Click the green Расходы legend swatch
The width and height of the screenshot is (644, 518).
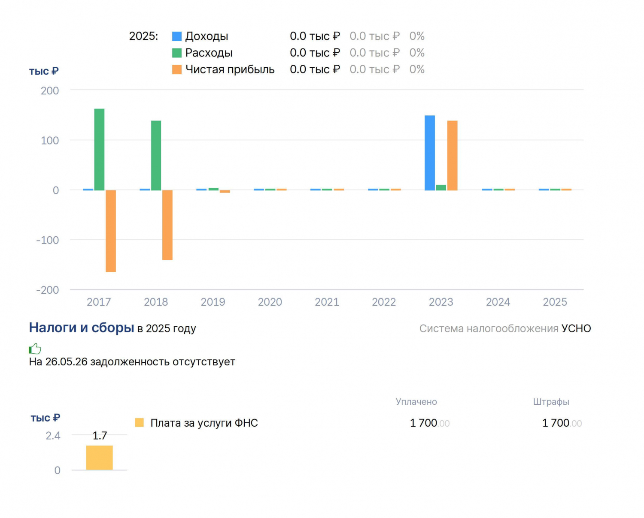click(x=177, y=53)
